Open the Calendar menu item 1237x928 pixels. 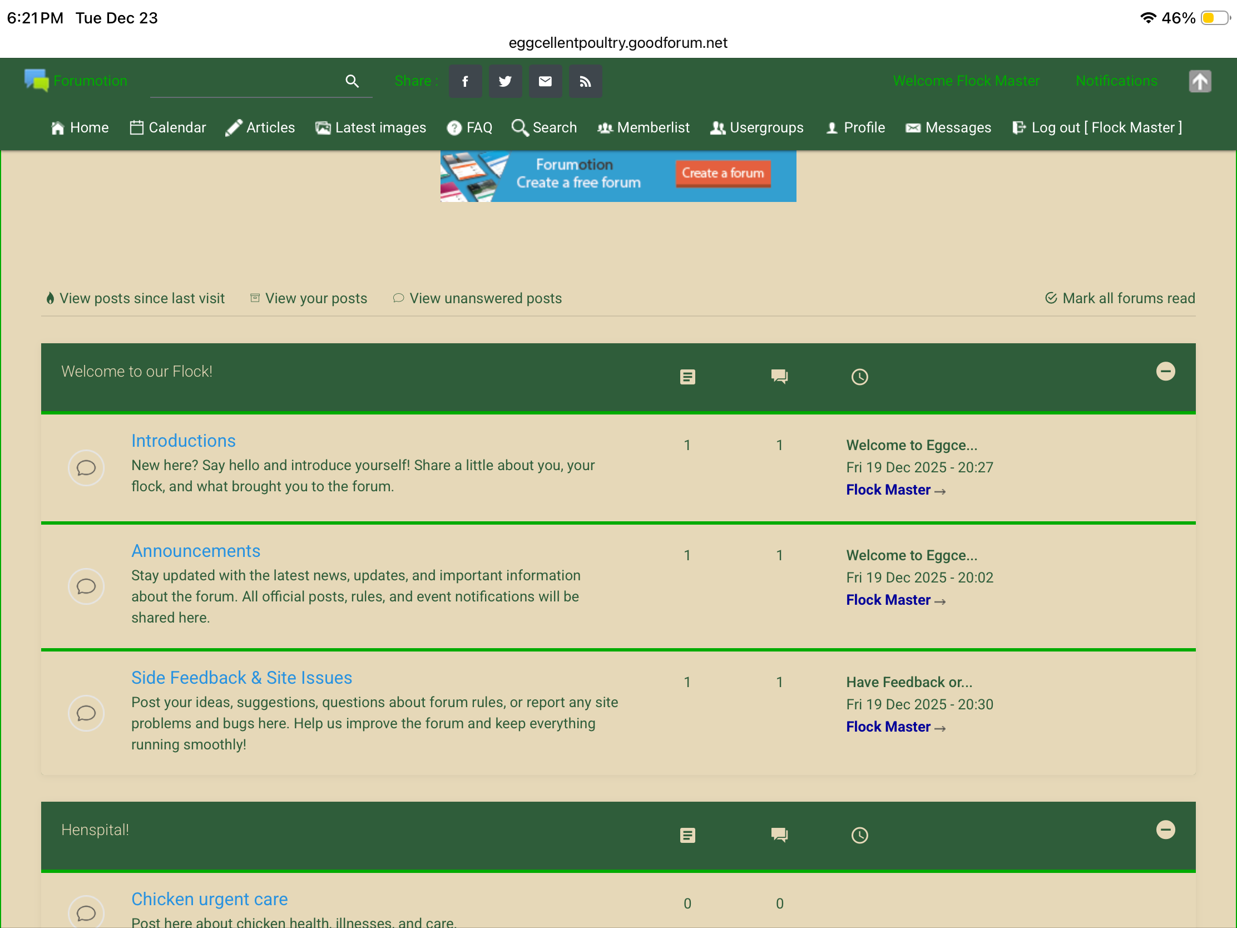coord(169,127)
